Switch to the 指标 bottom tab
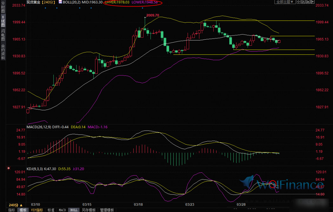The height and width of the screenshot is (212, 333). click(11, 210)
